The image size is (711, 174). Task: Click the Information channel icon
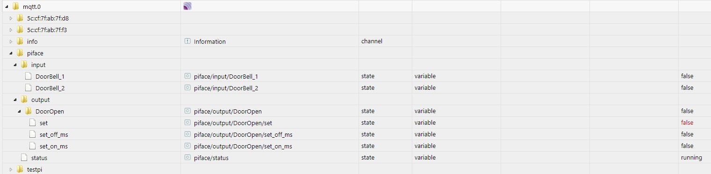[x=188, y=41]
